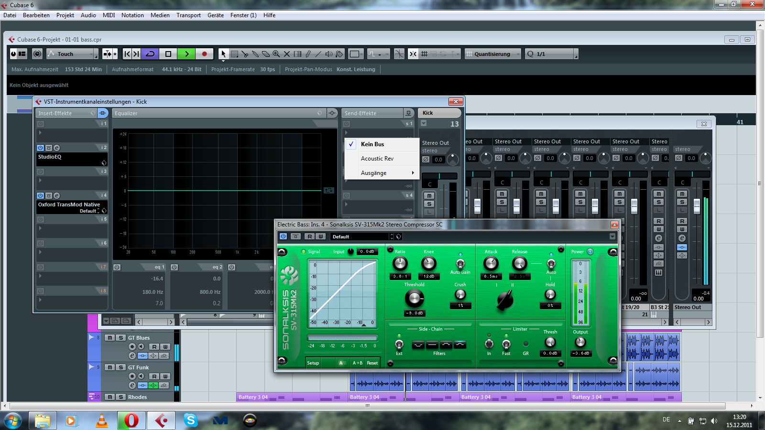This screenshot has width=765, height=430.
Task: Toggle Oxford TransMod Native insert power
Action: (41, 196)
